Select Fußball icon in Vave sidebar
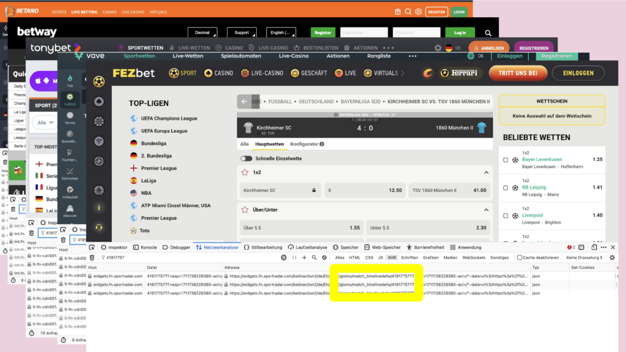 (70, 100)
